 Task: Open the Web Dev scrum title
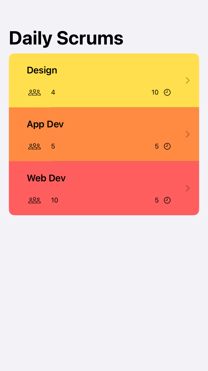point(46,178)
